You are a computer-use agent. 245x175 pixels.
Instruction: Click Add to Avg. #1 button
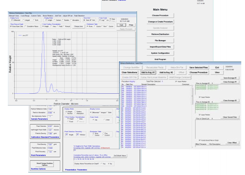click(148, 72)
